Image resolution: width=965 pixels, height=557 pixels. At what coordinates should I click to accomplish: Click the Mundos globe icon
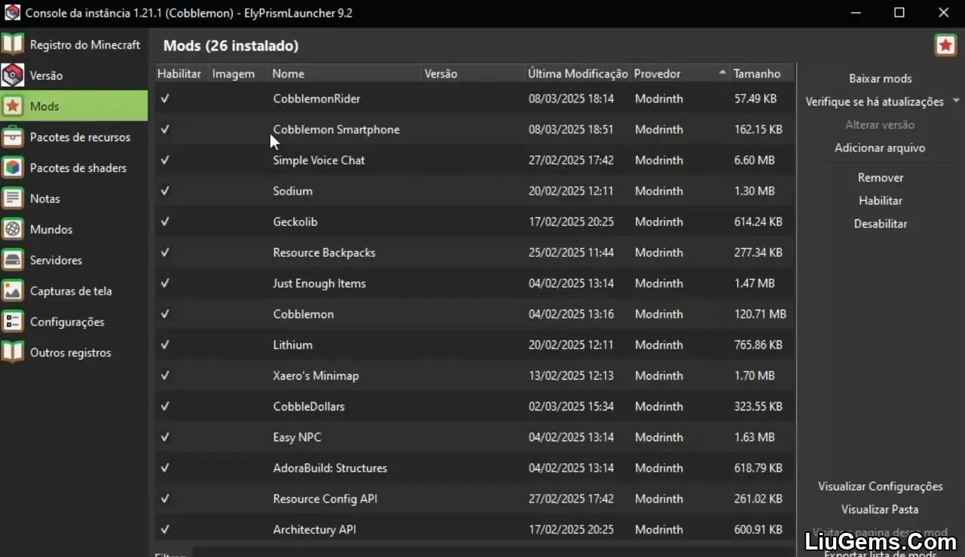[x=13, y=229]
